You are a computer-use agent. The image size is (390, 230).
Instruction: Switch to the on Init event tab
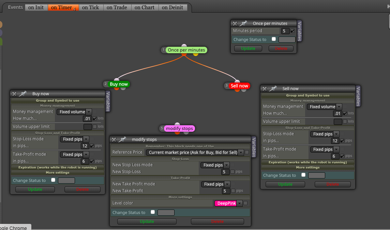tap(36, 8)
